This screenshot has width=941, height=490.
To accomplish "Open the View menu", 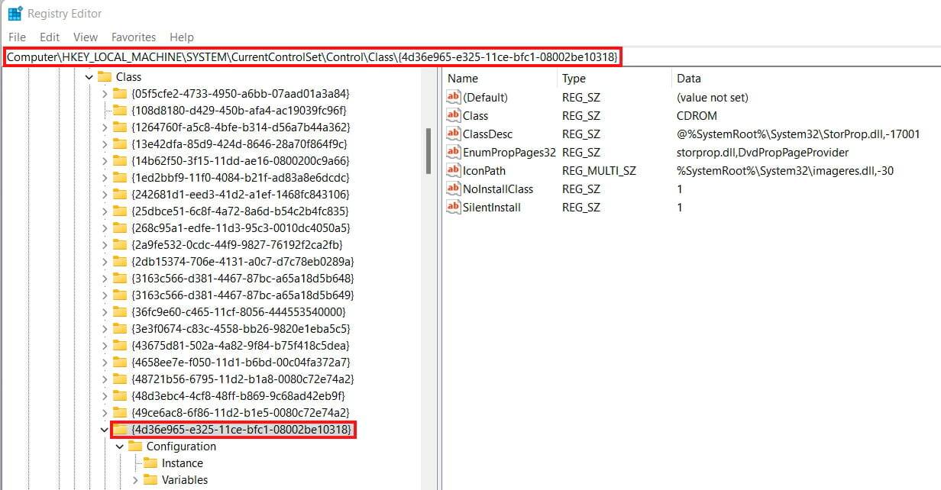I will (x=86, y=37).
